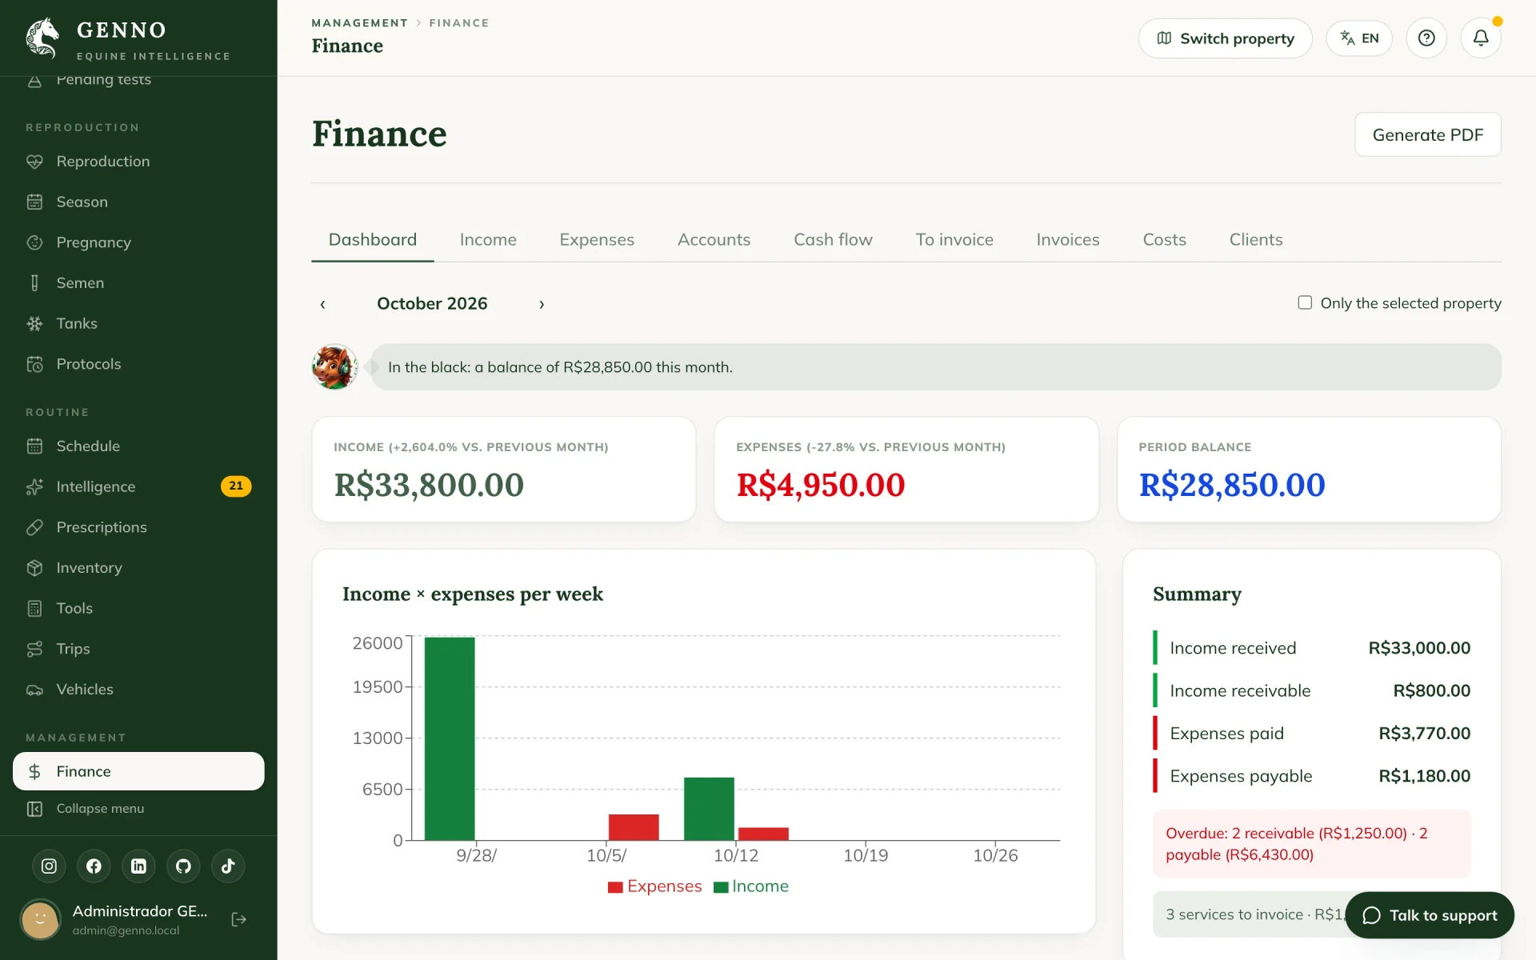Click the Generate PDF button

1428,134
